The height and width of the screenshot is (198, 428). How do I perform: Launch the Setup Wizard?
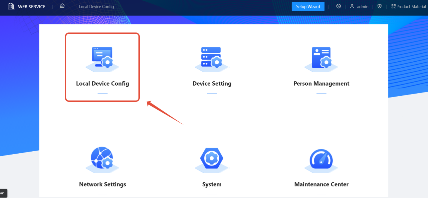[308, 7]
